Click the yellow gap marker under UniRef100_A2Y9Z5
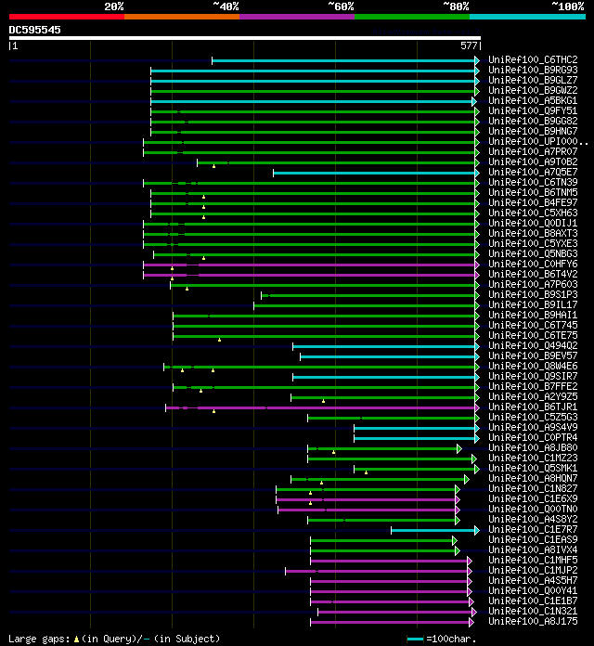The height and width of the screenshot is (646, 594). point(323,401)
